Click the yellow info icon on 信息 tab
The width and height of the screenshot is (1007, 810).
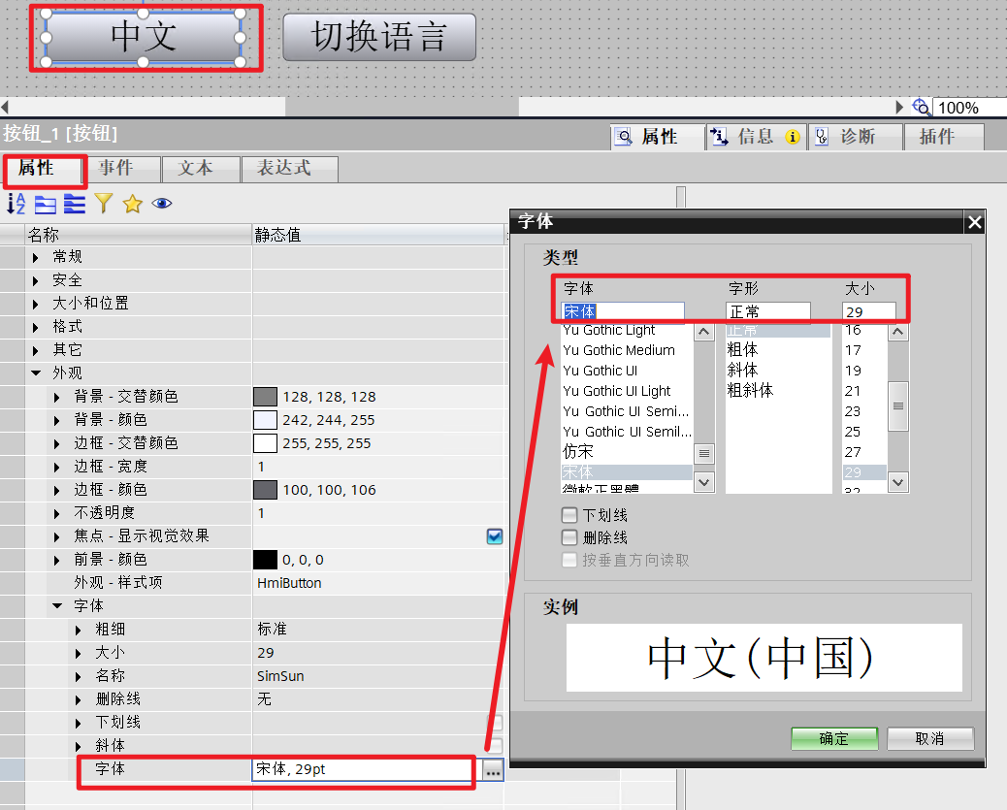coord(793,136)
